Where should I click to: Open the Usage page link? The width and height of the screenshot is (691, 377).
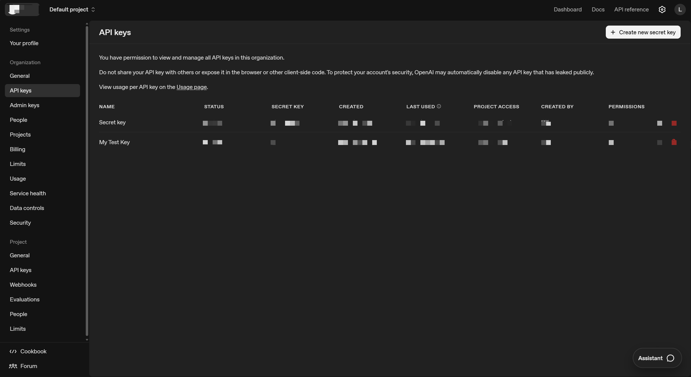click(x=191, y=87)
